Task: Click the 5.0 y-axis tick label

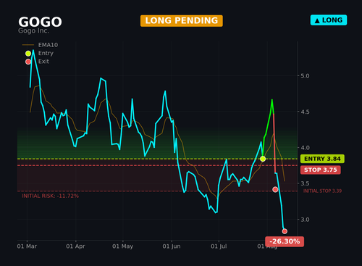Action: click(x=305, y=76)
